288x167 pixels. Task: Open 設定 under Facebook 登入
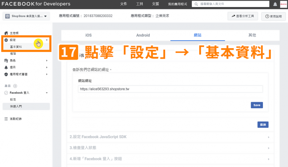point(13,100)
